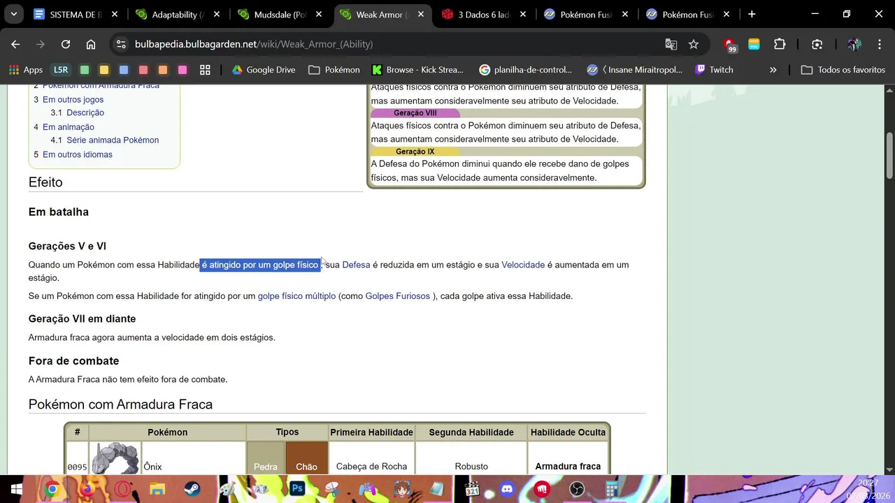
Task: Open the yellow extension icon in toolbar
Action: [754, 44]
